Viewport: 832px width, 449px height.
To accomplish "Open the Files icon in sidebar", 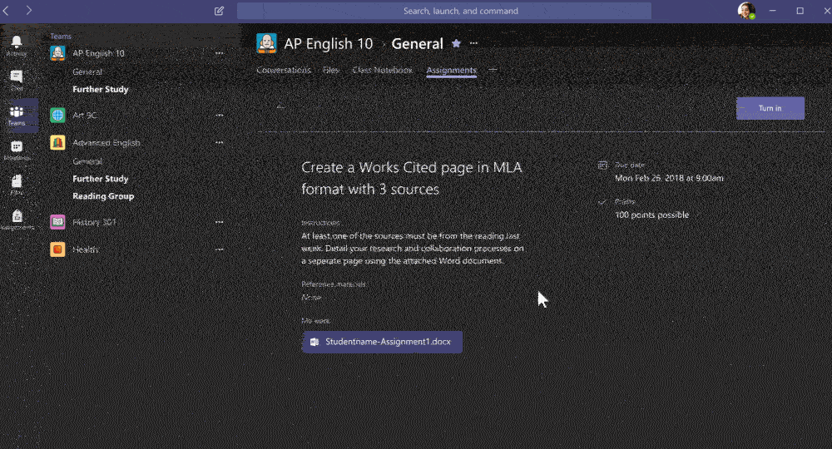I will (x=17, y=184).
